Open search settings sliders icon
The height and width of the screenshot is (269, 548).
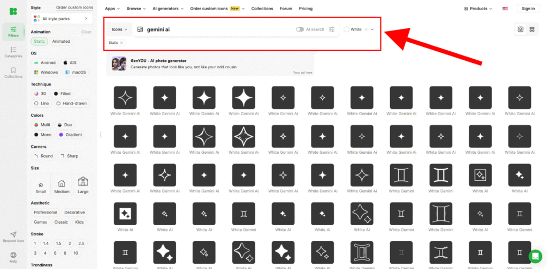point(332,29)
